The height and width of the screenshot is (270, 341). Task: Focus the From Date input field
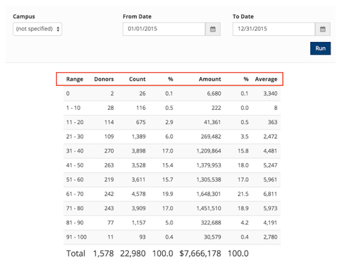coord(164,29)
